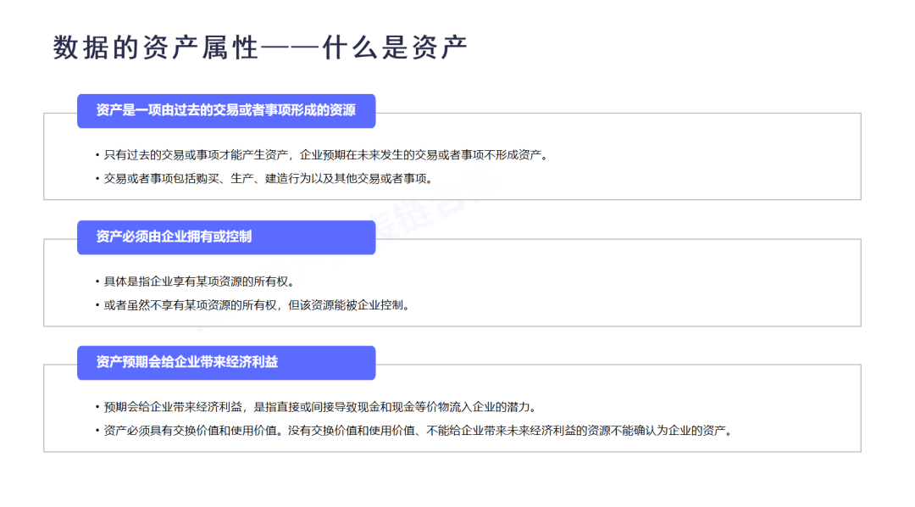Select the sentence starting with 没有交换价值和使用价值

click(x=508, y=431)
